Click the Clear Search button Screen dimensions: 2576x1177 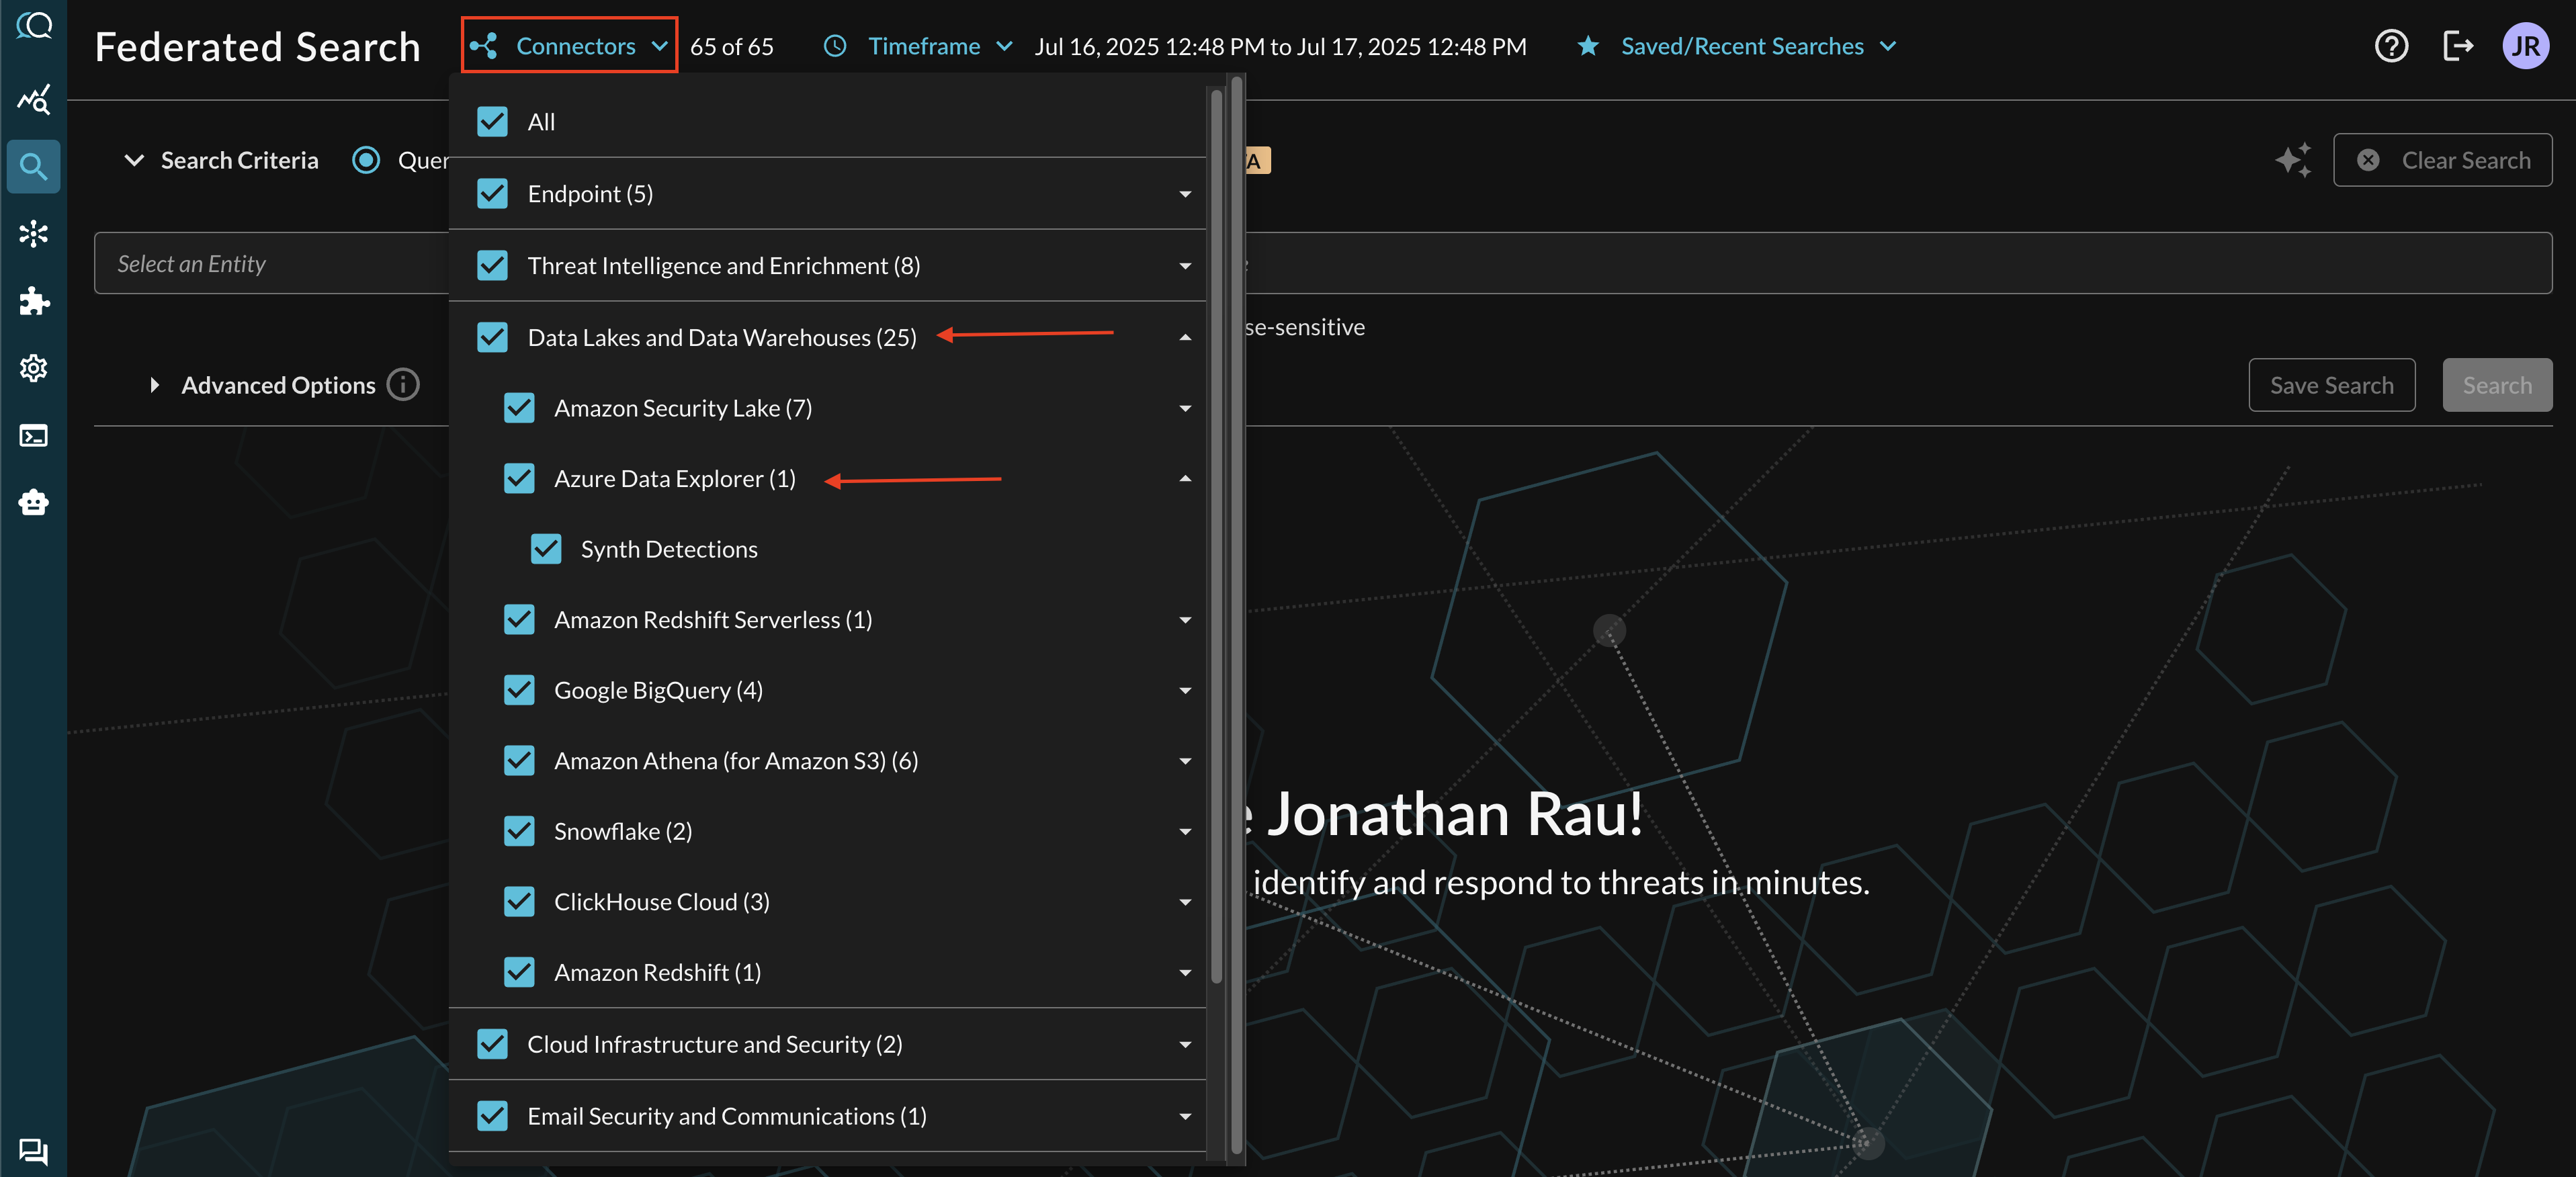point(2442,160)
